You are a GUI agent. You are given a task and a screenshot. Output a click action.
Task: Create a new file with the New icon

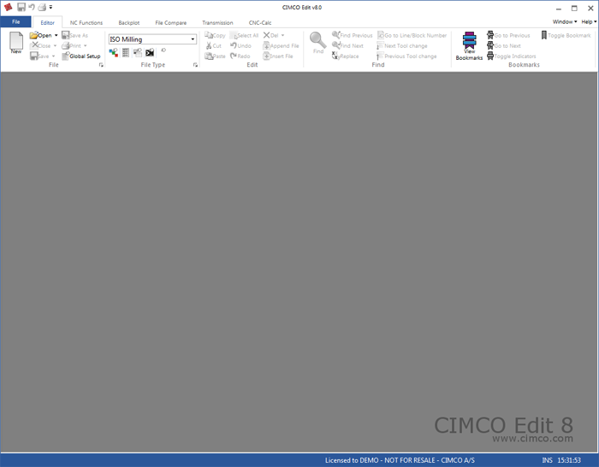click(16, 43)
